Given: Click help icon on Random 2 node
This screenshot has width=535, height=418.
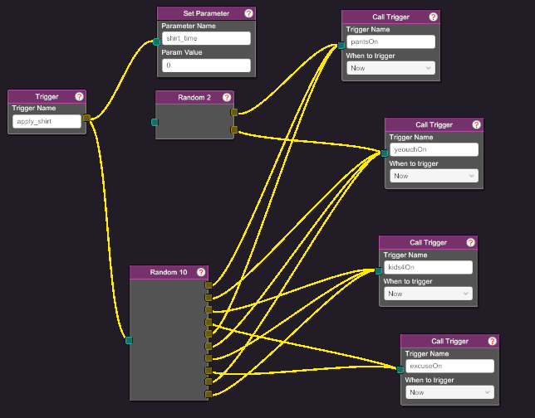Looking at the screenshot, I should (x=226, y=98).
